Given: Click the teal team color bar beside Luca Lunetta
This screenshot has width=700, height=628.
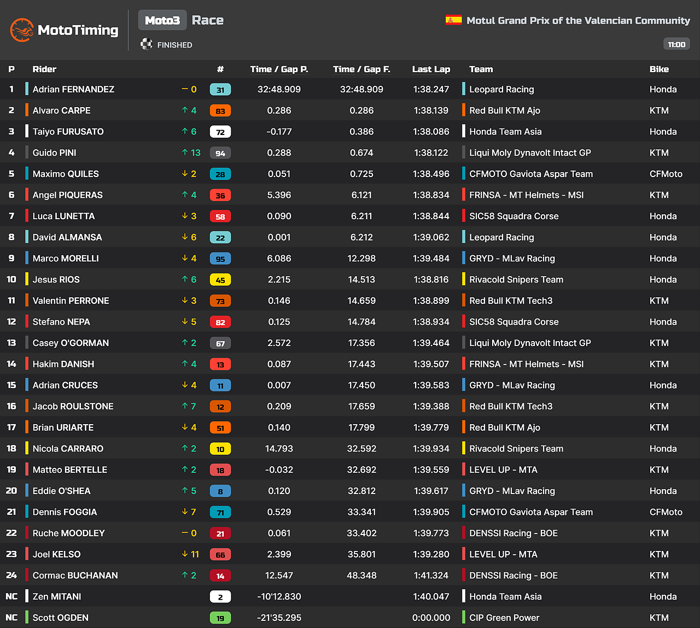Looking at the screenshot, I should (26, 216).
